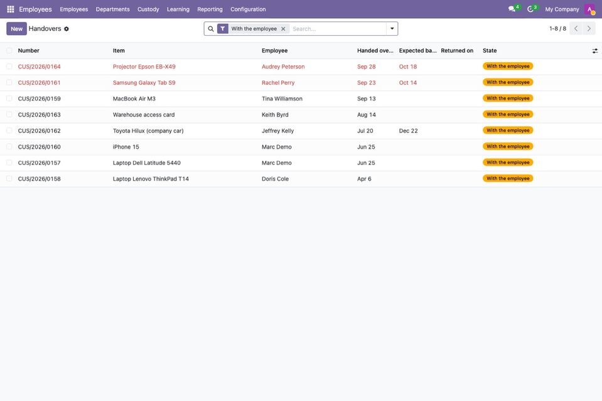Sort by the Item column header
The height and width of the screenshot is (401, 602).
[x=119, y=51]
